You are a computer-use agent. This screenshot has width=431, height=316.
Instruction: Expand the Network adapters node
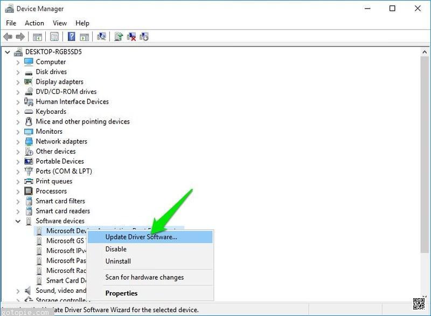18,142
